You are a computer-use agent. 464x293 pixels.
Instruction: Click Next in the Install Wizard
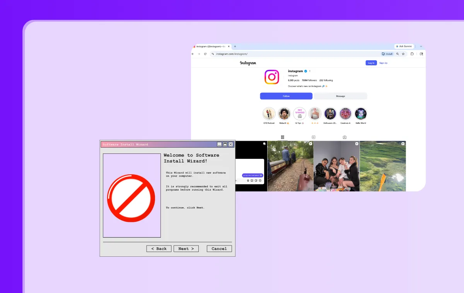point(186,249)
